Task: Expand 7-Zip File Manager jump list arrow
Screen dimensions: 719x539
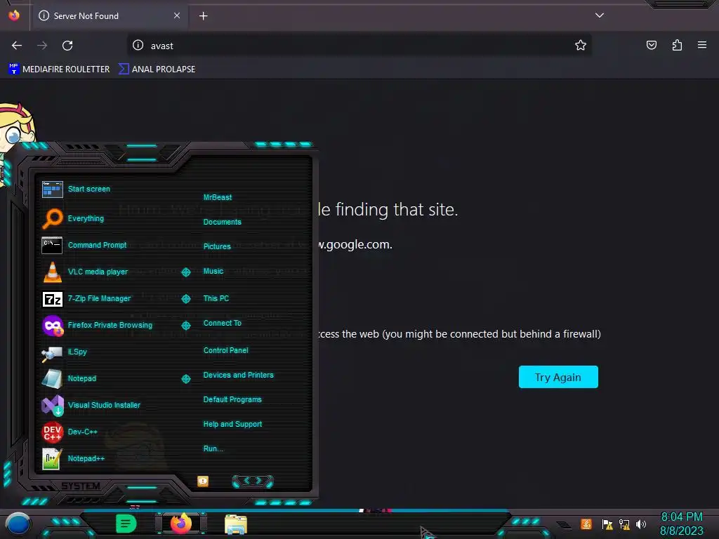Action: [185, 299]
